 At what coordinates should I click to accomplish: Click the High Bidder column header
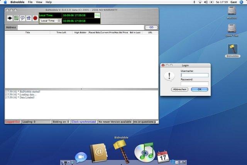[x=80, y=32]
